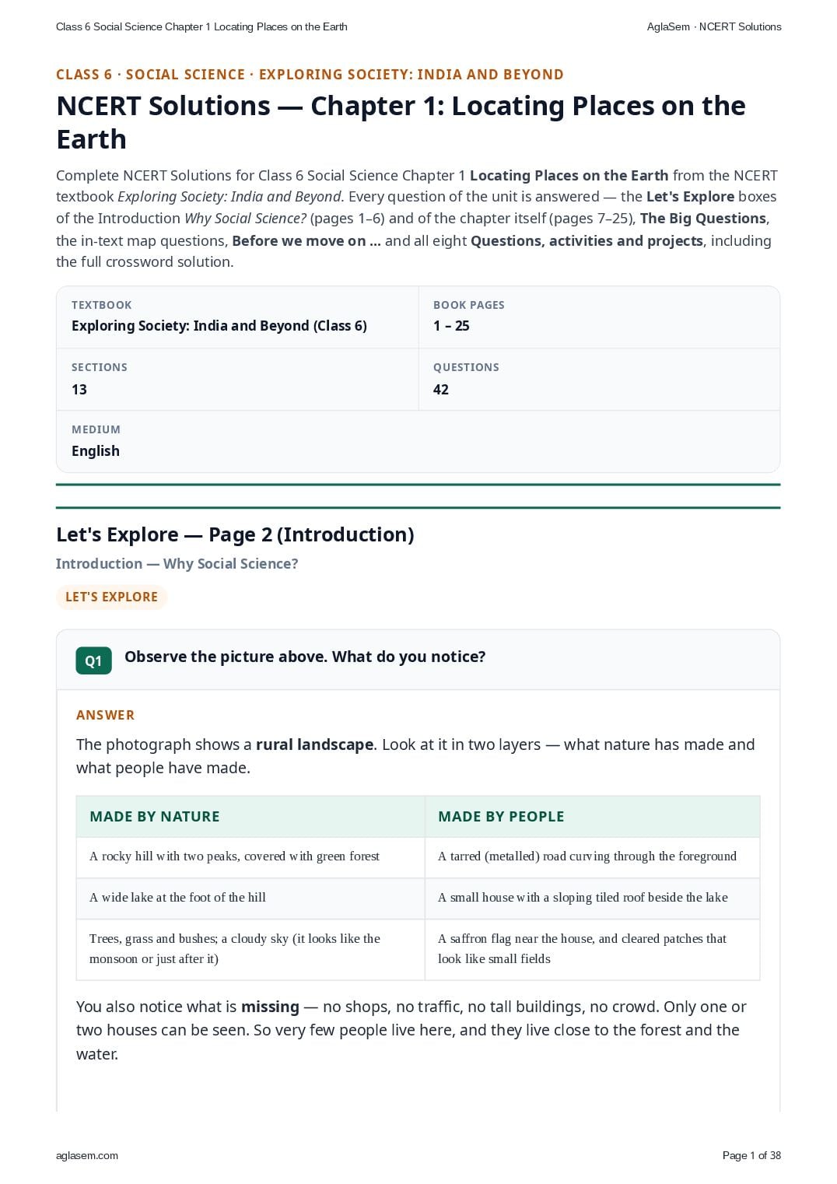Click the orange ANSWER label
The height and width of the screenshot is (1184, 837).
(x=105, y=715)
